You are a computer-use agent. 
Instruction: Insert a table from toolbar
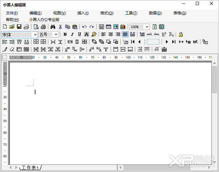pyautogui.click(x=108, y=27)
